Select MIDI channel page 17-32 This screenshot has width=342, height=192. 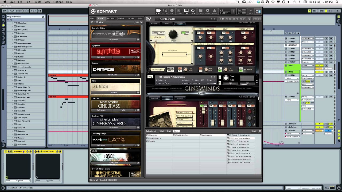click(x=228, y=19)
